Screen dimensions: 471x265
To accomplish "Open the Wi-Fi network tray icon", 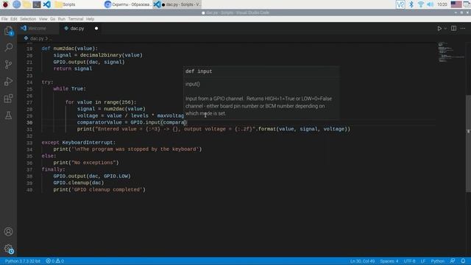I will click(421, 4).
